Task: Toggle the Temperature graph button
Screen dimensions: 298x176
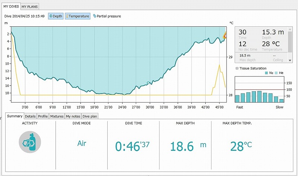Action: [x=77, y=16]
